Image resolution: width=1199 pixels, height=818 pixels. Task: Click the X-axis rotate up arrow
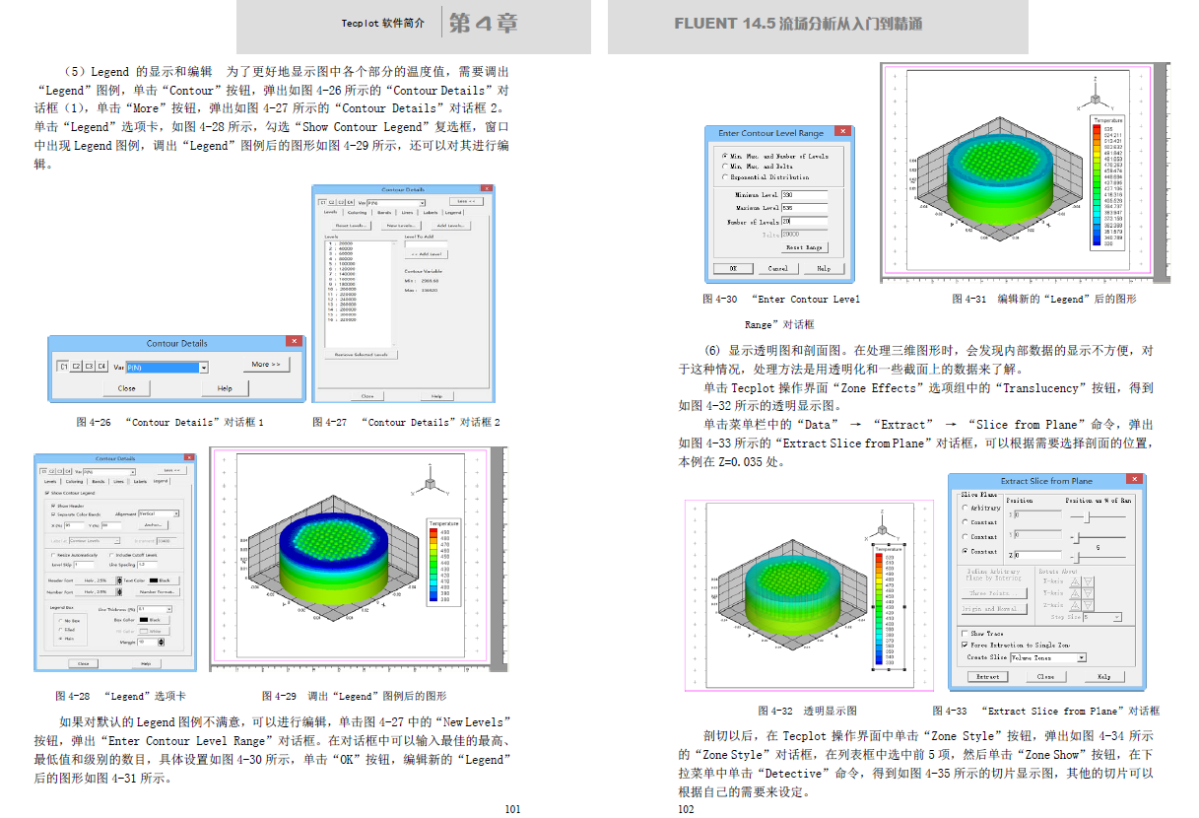[1075, 582]
